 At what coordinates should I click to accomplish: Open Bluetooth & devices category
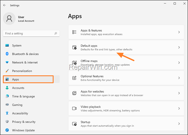(31, 54)
